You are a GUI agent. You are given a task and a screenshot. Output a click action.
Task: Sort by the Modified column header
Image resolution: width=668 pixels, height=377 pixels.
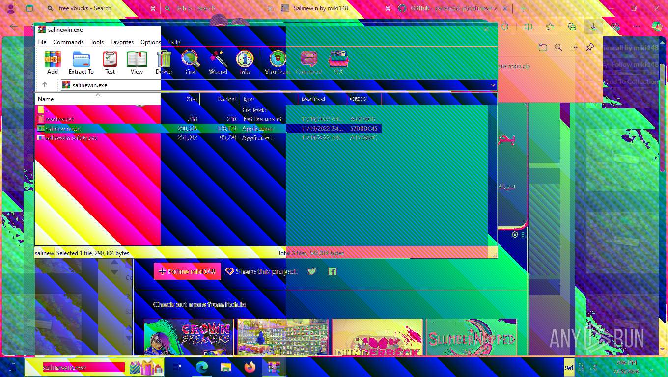coord(323,99)
